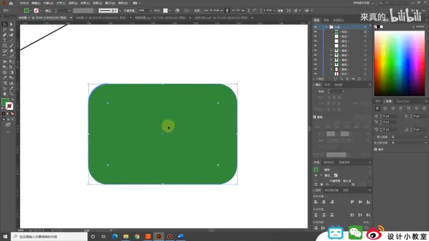This screenshot has width=429, height=241.
Task: Click the align left paragraph icon
Action: (x=377, y=108)
